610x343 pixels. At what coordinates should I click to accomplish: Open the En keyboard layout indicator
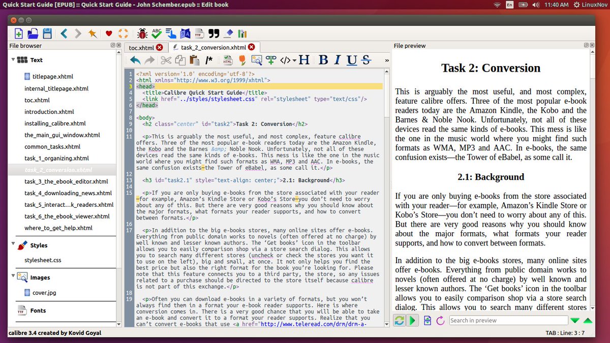point(510,5)
